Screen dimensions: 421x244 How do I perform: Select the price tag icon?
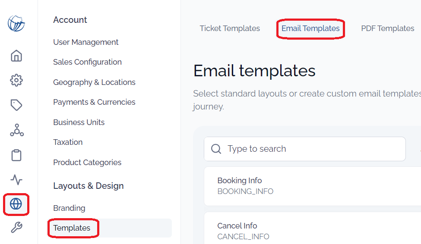click(x=16, y=105)
